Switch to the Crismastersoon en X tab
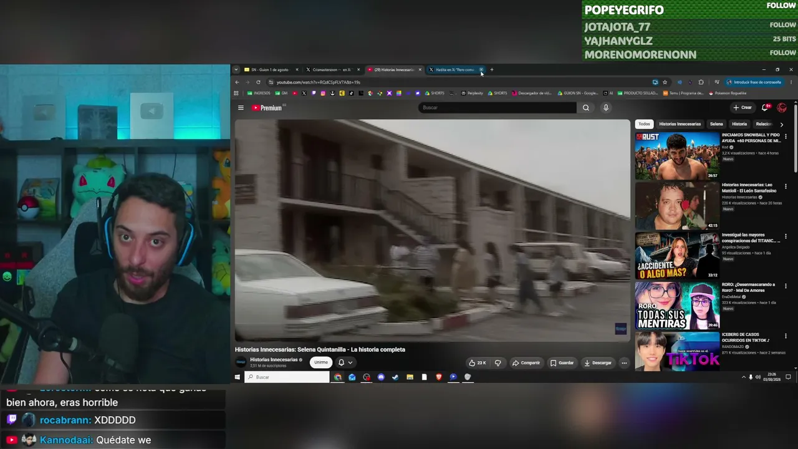Viewport: 798px width, 449px height. 333,70
